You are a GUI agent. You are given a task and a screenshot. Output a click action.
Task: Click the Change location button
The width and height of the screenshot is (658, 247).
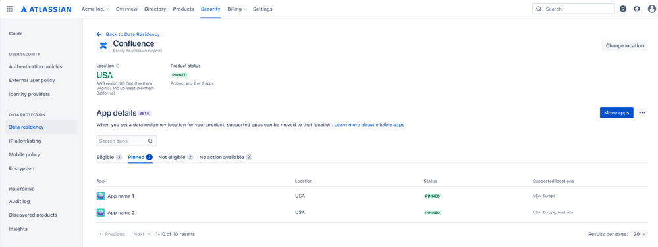(x=624, y=45)
